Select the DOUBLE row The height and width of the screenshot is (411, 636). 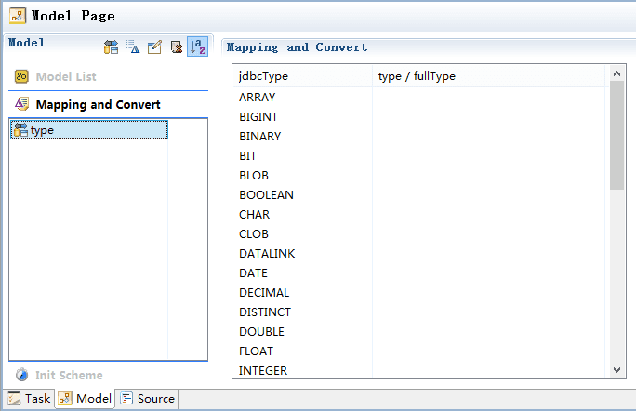[419, 331]
